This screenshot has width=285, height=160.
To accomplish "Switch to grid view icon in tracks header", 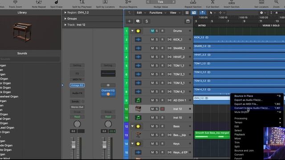I will coord(187,13).
